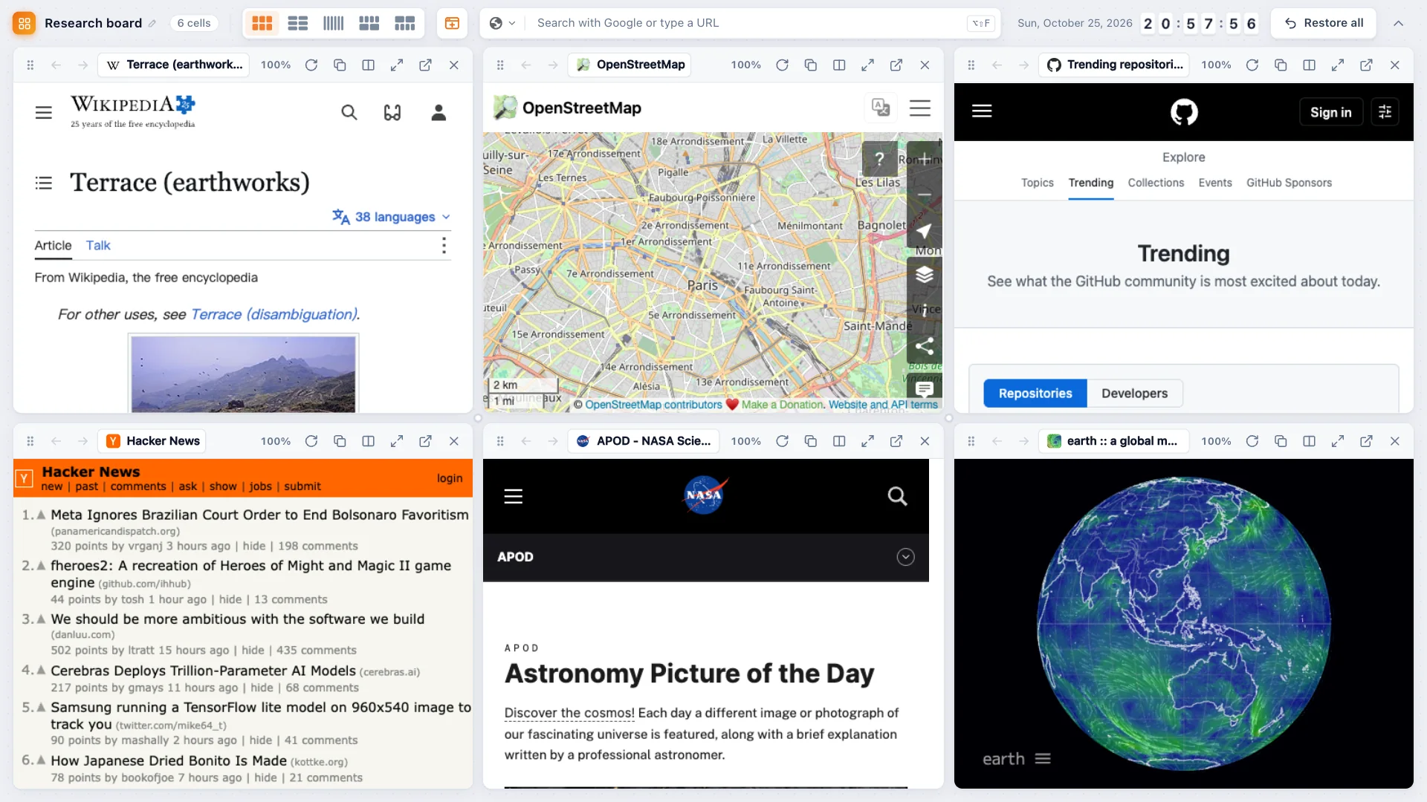Expand the APOD cell to fullscreen
The image size is (1427, 802).
click(x=867, y=441)
